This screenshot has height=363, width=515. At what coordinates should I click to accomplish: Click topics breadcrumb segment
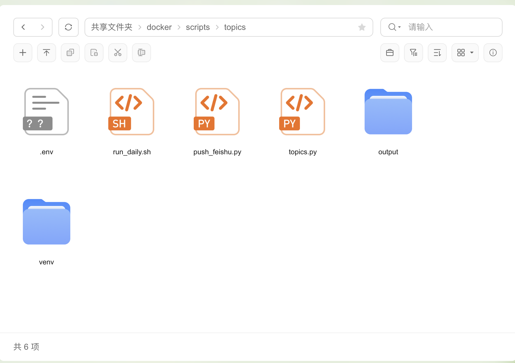235,27
